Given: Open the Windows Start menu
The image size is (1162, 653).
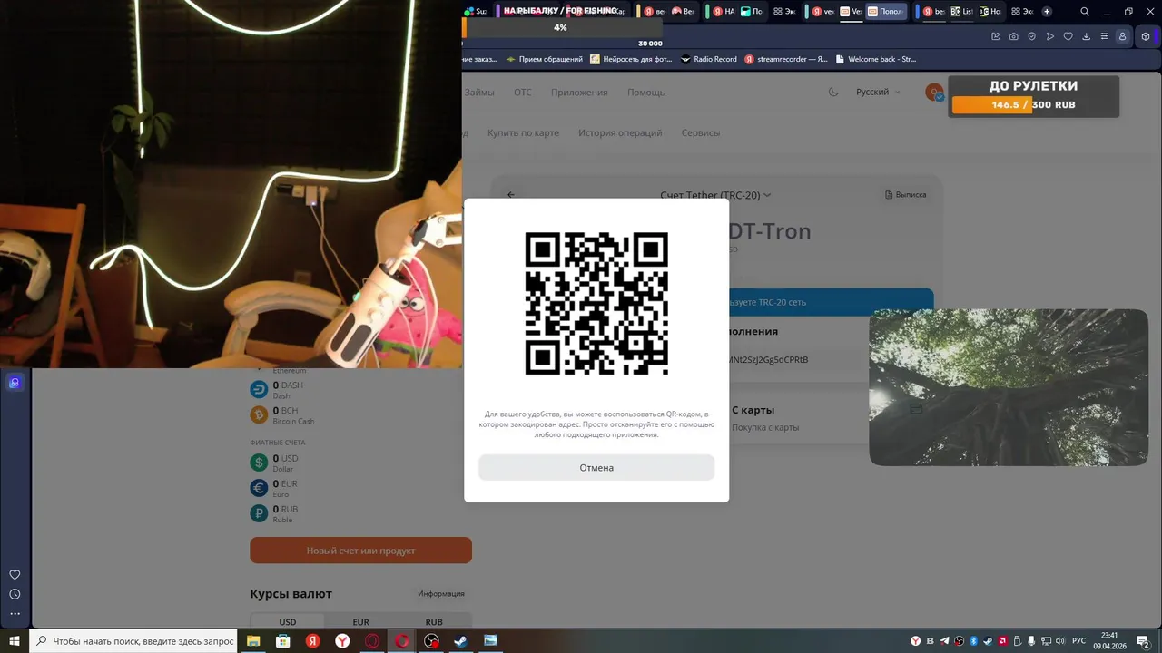Looking at the screenshot, I should (x=15, y=641).
